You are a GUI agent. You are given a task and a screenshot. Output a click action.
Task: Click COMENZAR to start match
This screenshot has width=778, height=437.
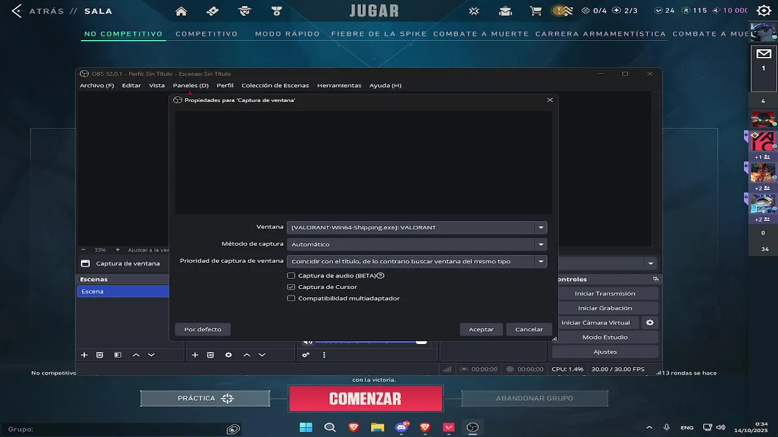point(365,399)
